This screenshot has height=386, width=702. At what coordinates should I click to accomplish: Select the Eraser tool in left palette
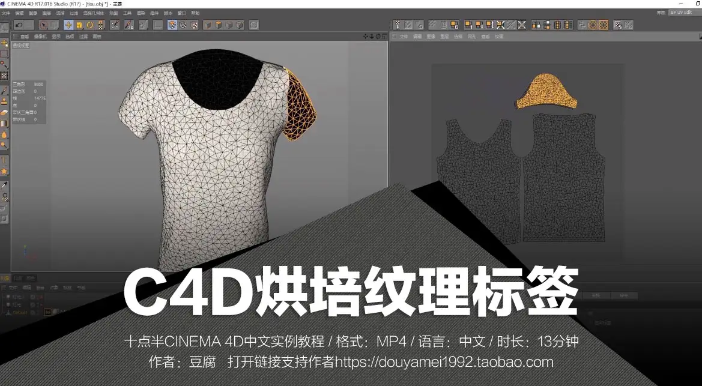click(4, 112)
